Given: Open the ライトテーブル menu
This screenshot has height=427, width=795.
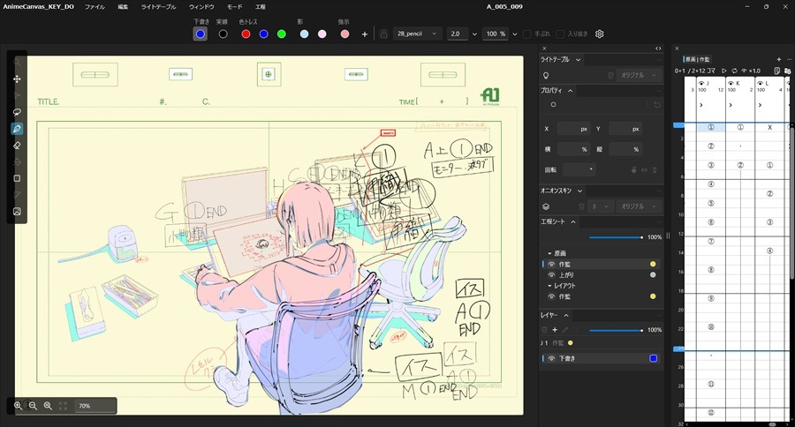Looking at the screenshot, I should coord(158,6).
